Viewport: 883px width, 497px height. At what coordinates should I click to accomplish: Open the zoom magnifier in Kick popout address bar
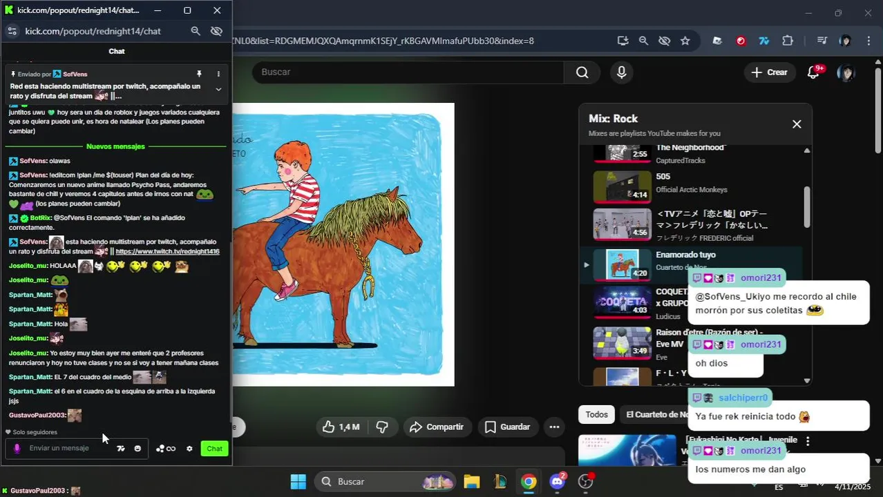coord(196,31)
